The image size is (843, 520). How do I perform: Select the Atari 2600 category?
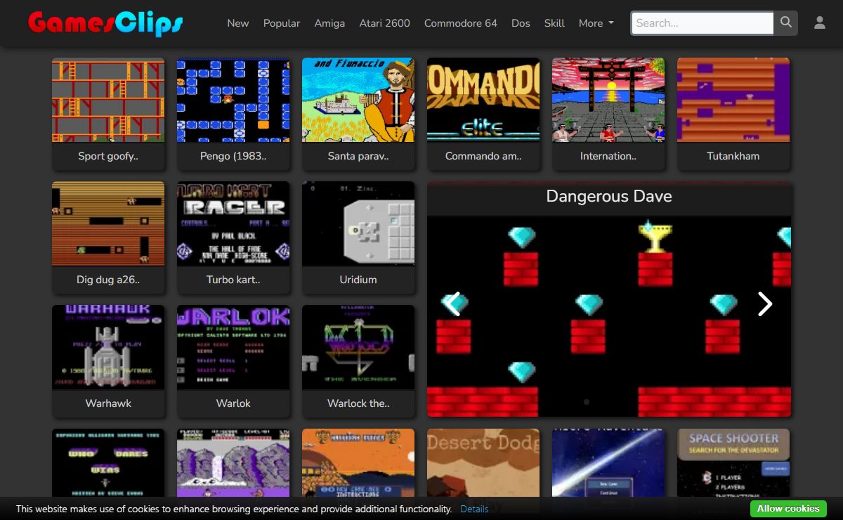coord(385,23)
